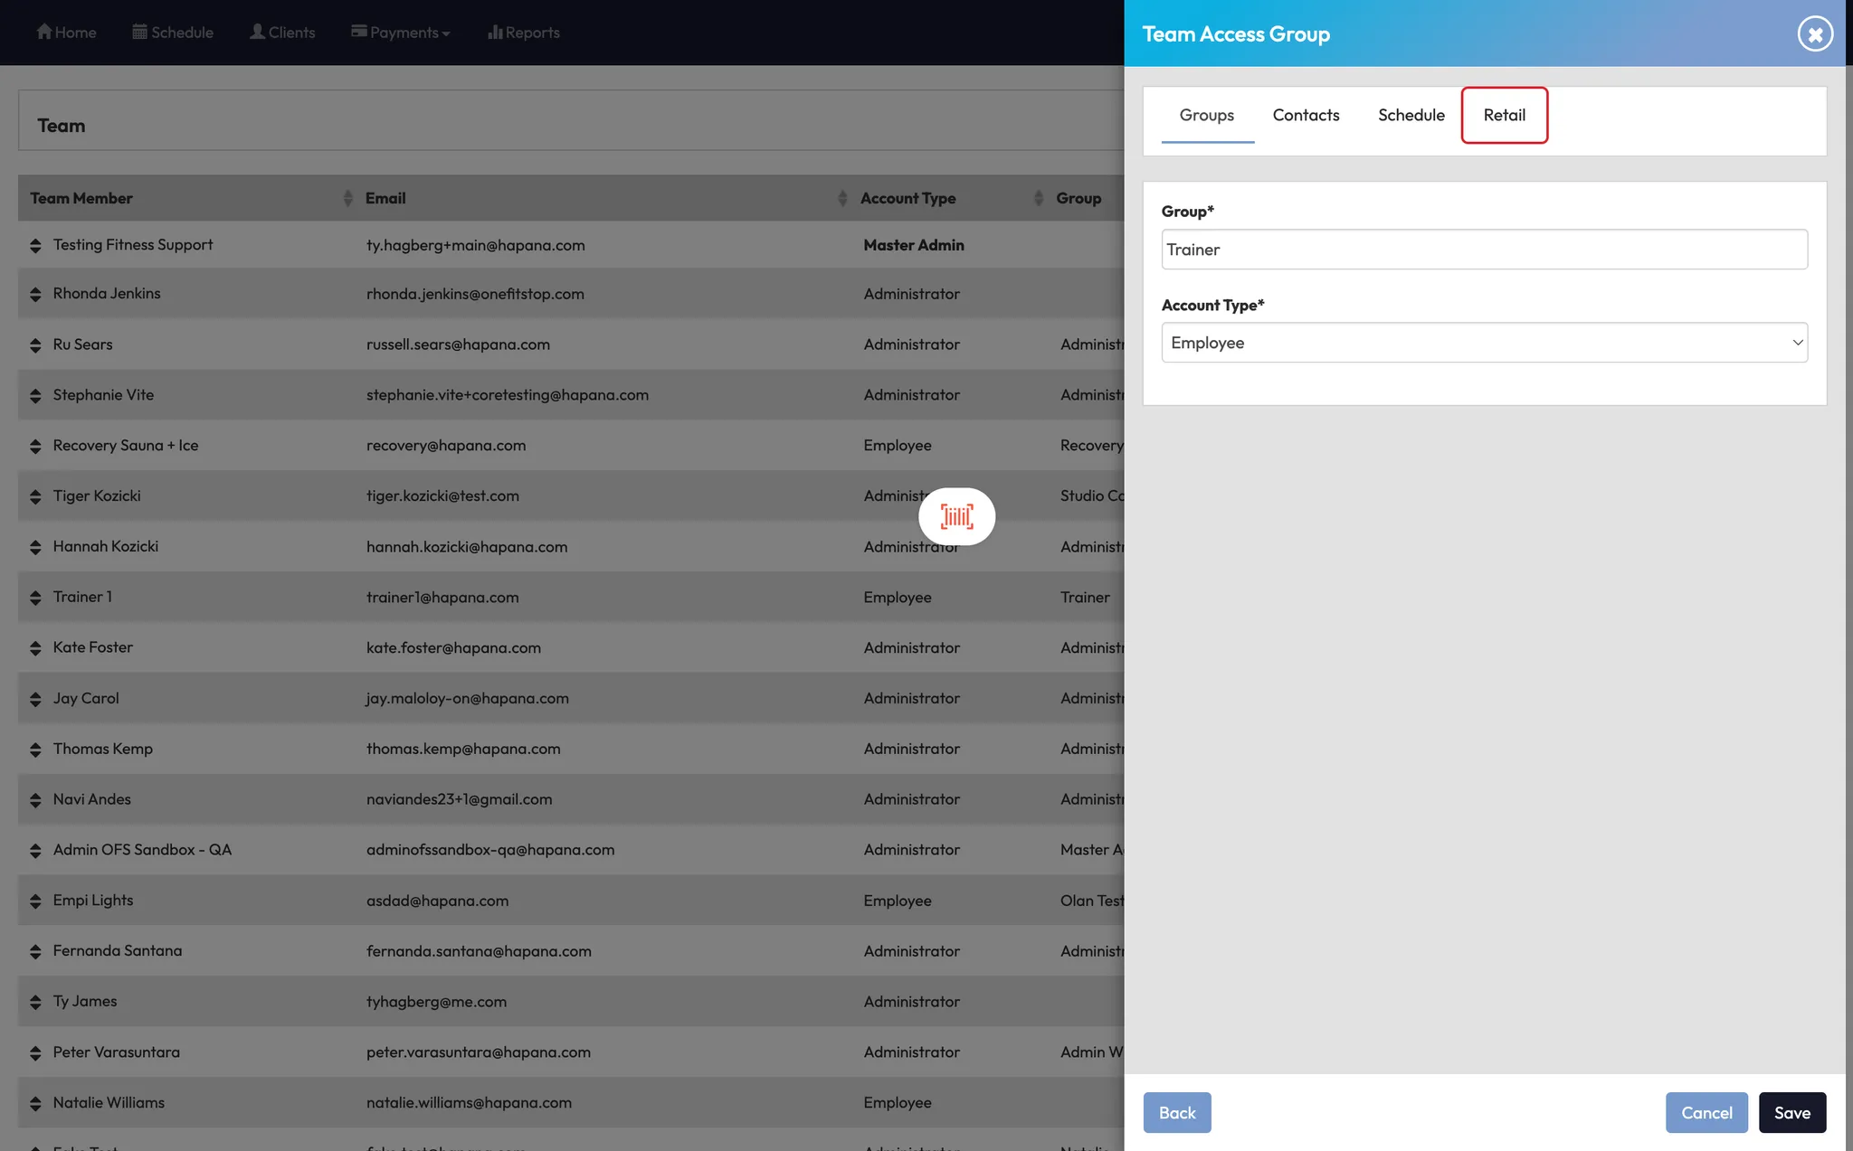Click the Home icon in navigation
The image size is (1853, 1151).
pyautogui.click(x=44, y=32)
